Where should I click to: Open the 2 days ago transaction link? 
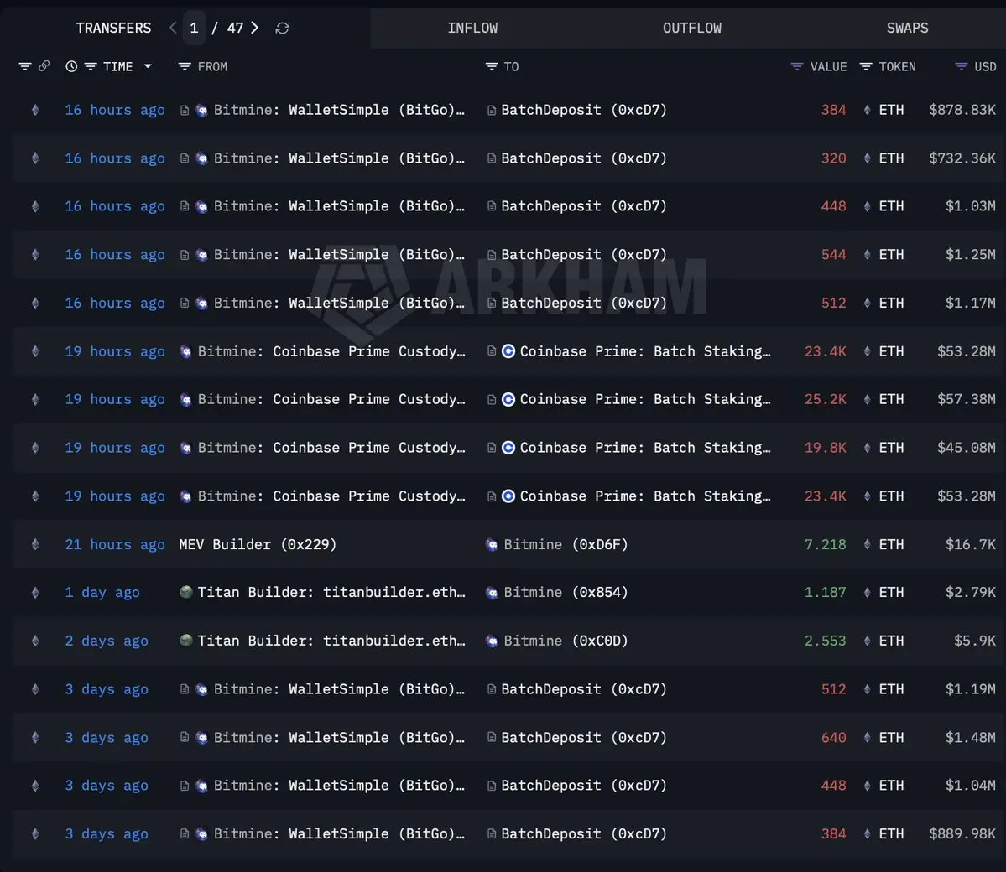pos(107,641)
